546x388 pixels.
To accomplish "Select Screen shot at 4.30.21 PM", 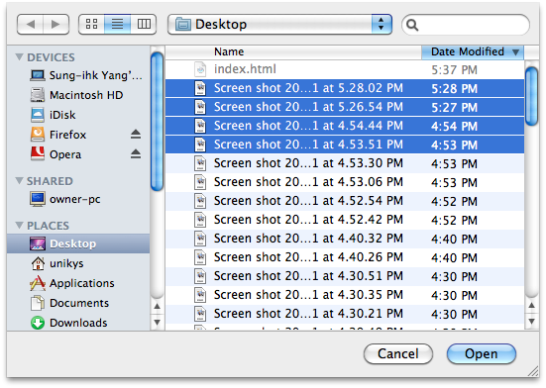I will pyautogui.click(x=345, y=314).
